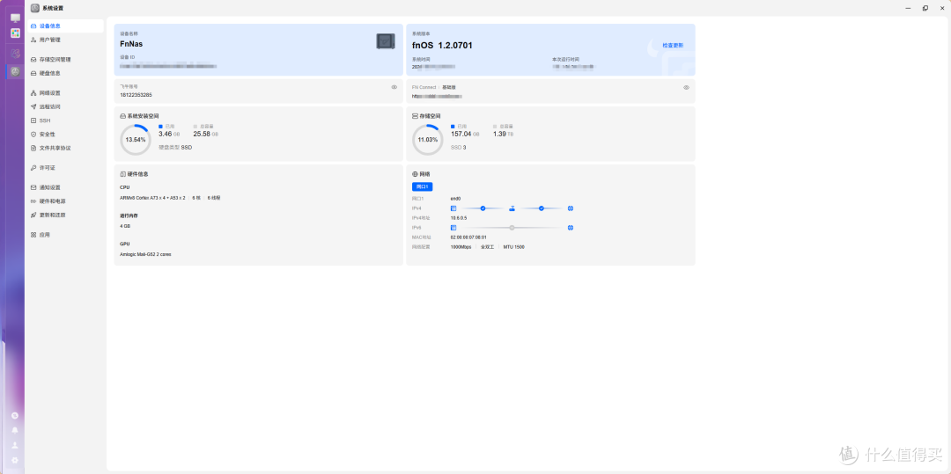Click the fnOS 1.2.0701 version text
This screenshot has height=474, width=951.
click(x=442, y=46)
